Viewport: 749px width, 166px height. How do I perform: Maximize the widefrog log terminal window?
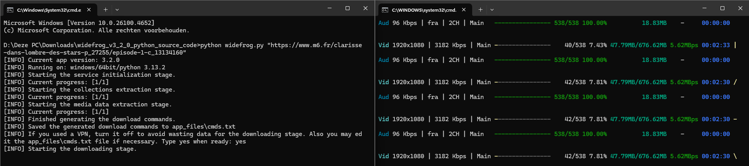point(348,8)
